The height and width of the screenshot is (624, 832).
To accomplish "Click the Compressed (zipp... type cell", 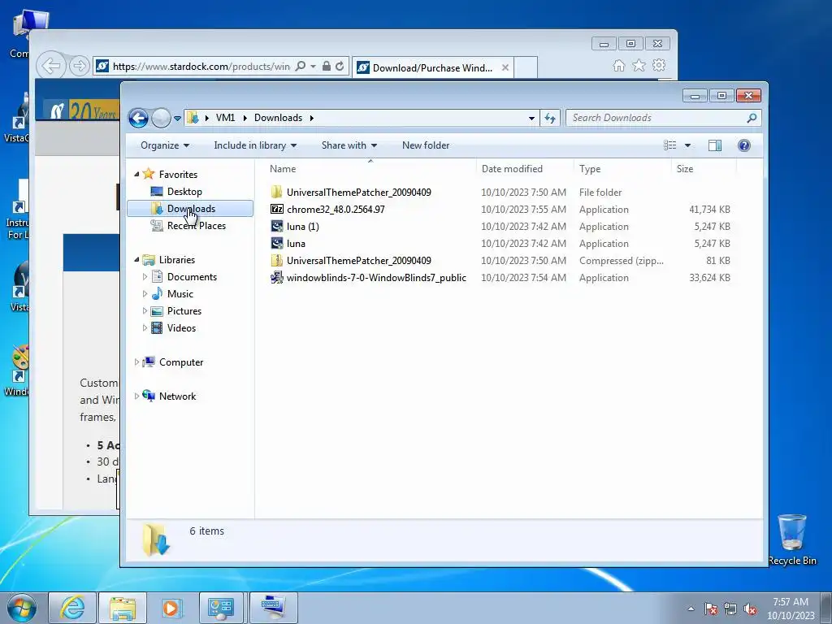I will point(622,261).
